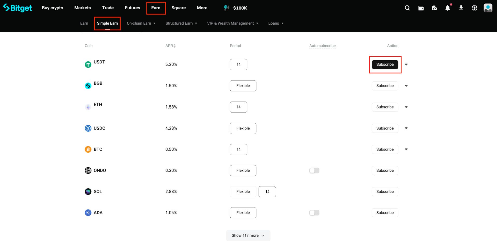The height and width of the screenshot is (245, 497).
Task: Select the 14-day period for USDT
Action: (x=238, y=64)
